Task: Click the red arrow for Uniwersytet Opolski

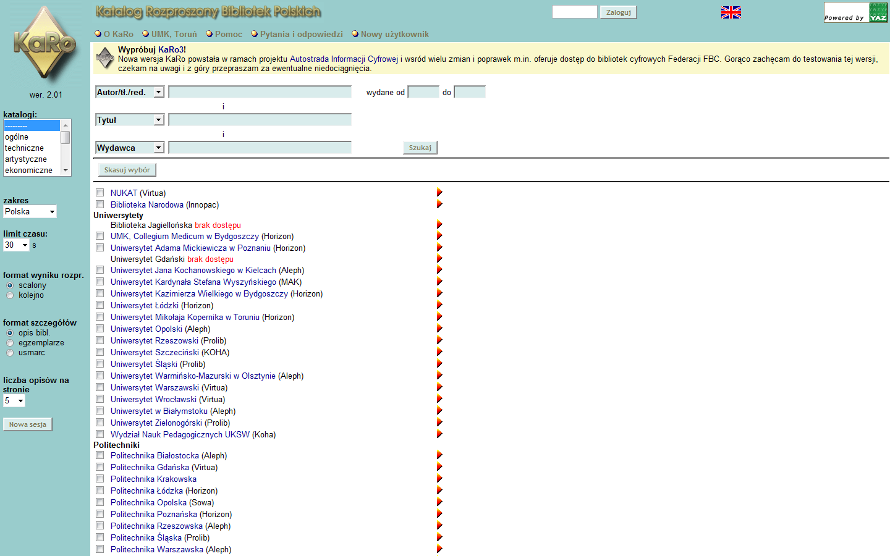Action: click(x=439, y=329)
